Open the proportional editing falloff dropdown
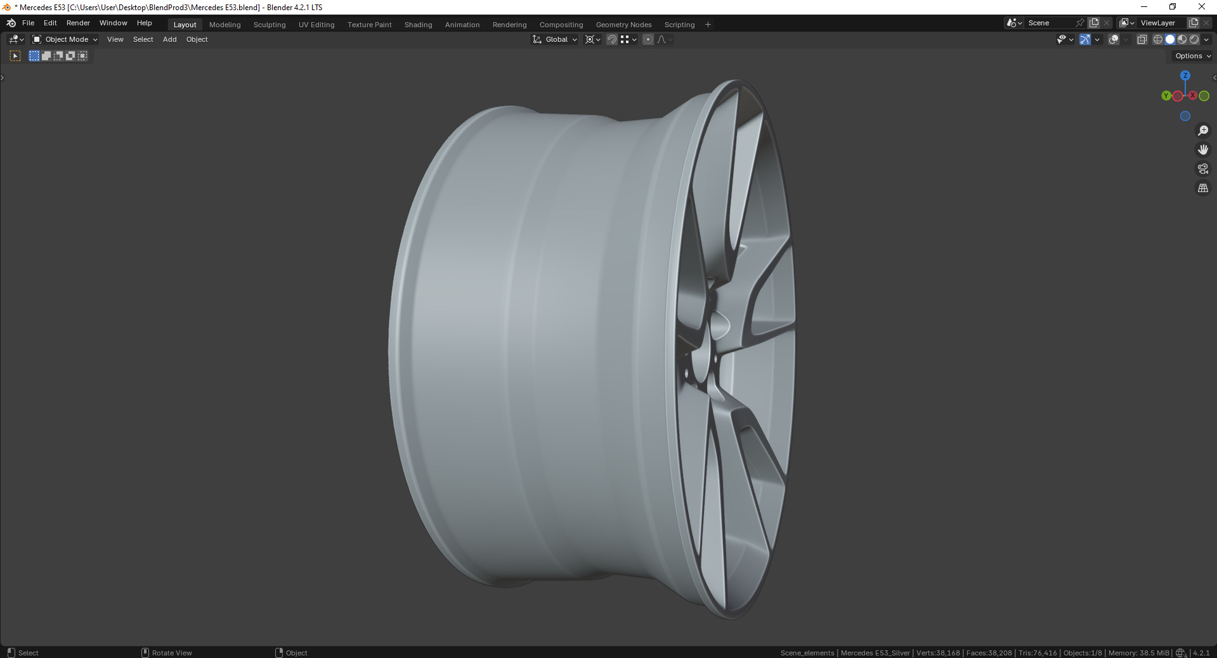 click(x=665, y=39)
